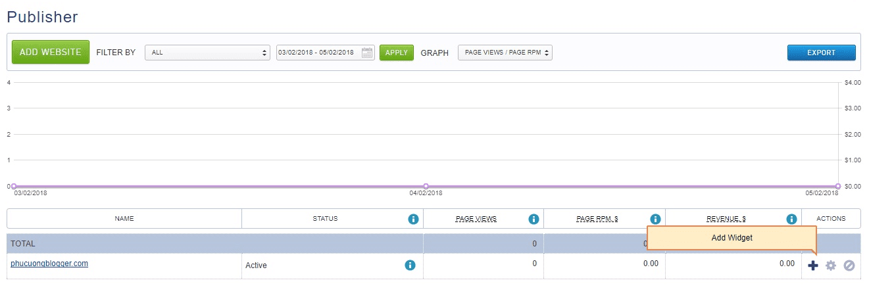
Task: Click the graph point for 04/02/2018
Action: [426, 186]
